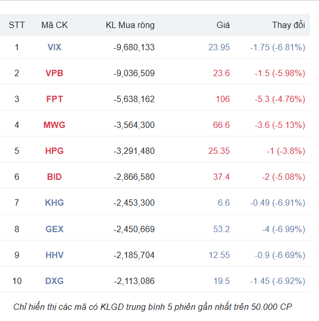The height and width of the screenshot is (321, 319).
Task: Click BID price 37.4
Action: tap(221, 177)
